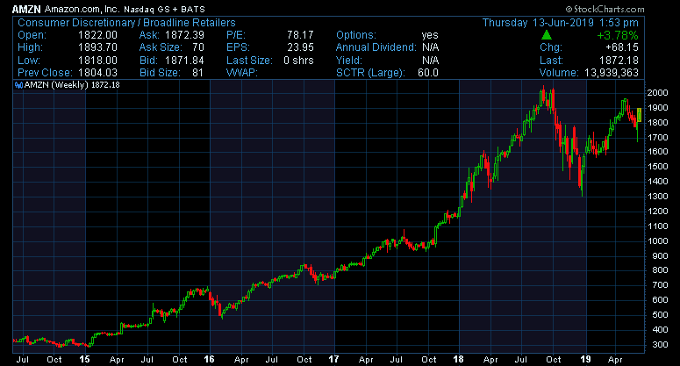
Task: Click the 300 price axis label
Action: click(660, 345)
